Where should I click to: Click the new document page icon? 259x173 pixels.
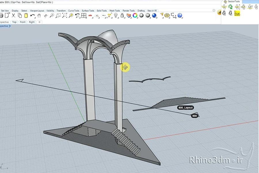7,15
